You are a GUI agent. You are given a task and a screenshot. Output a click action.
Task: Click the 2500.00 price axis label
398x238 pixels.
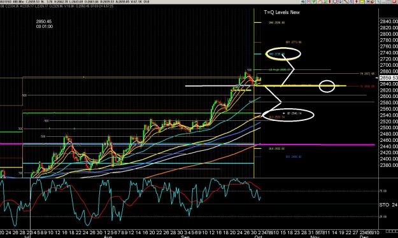point(388,128)
